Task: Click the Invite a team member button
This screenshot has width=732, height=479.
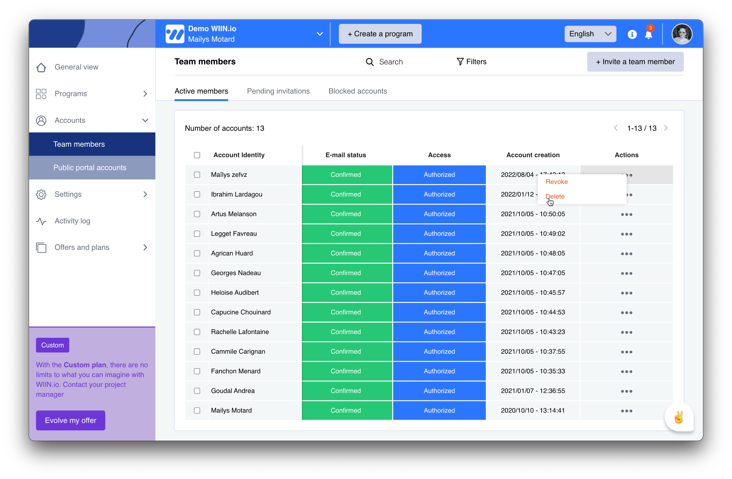Action: [x=635, y=61]
